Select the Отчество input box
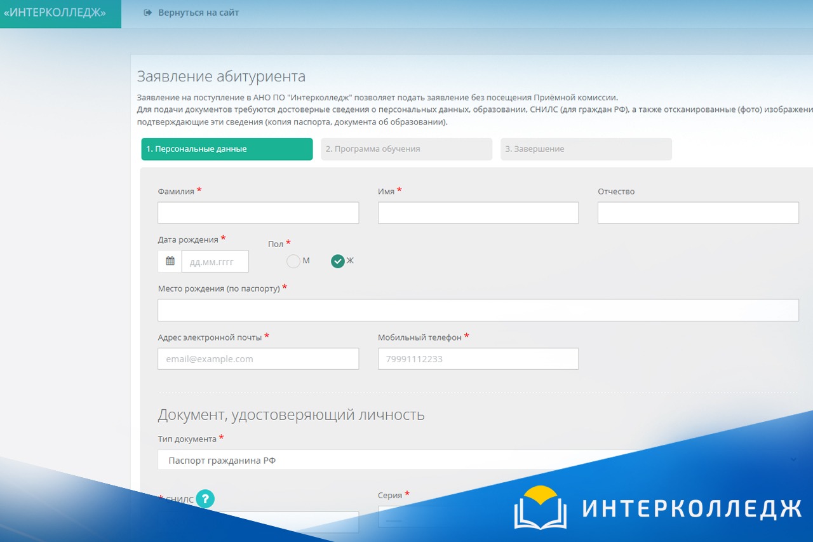Viewport: 813px width, 542px height. (697, 213)
